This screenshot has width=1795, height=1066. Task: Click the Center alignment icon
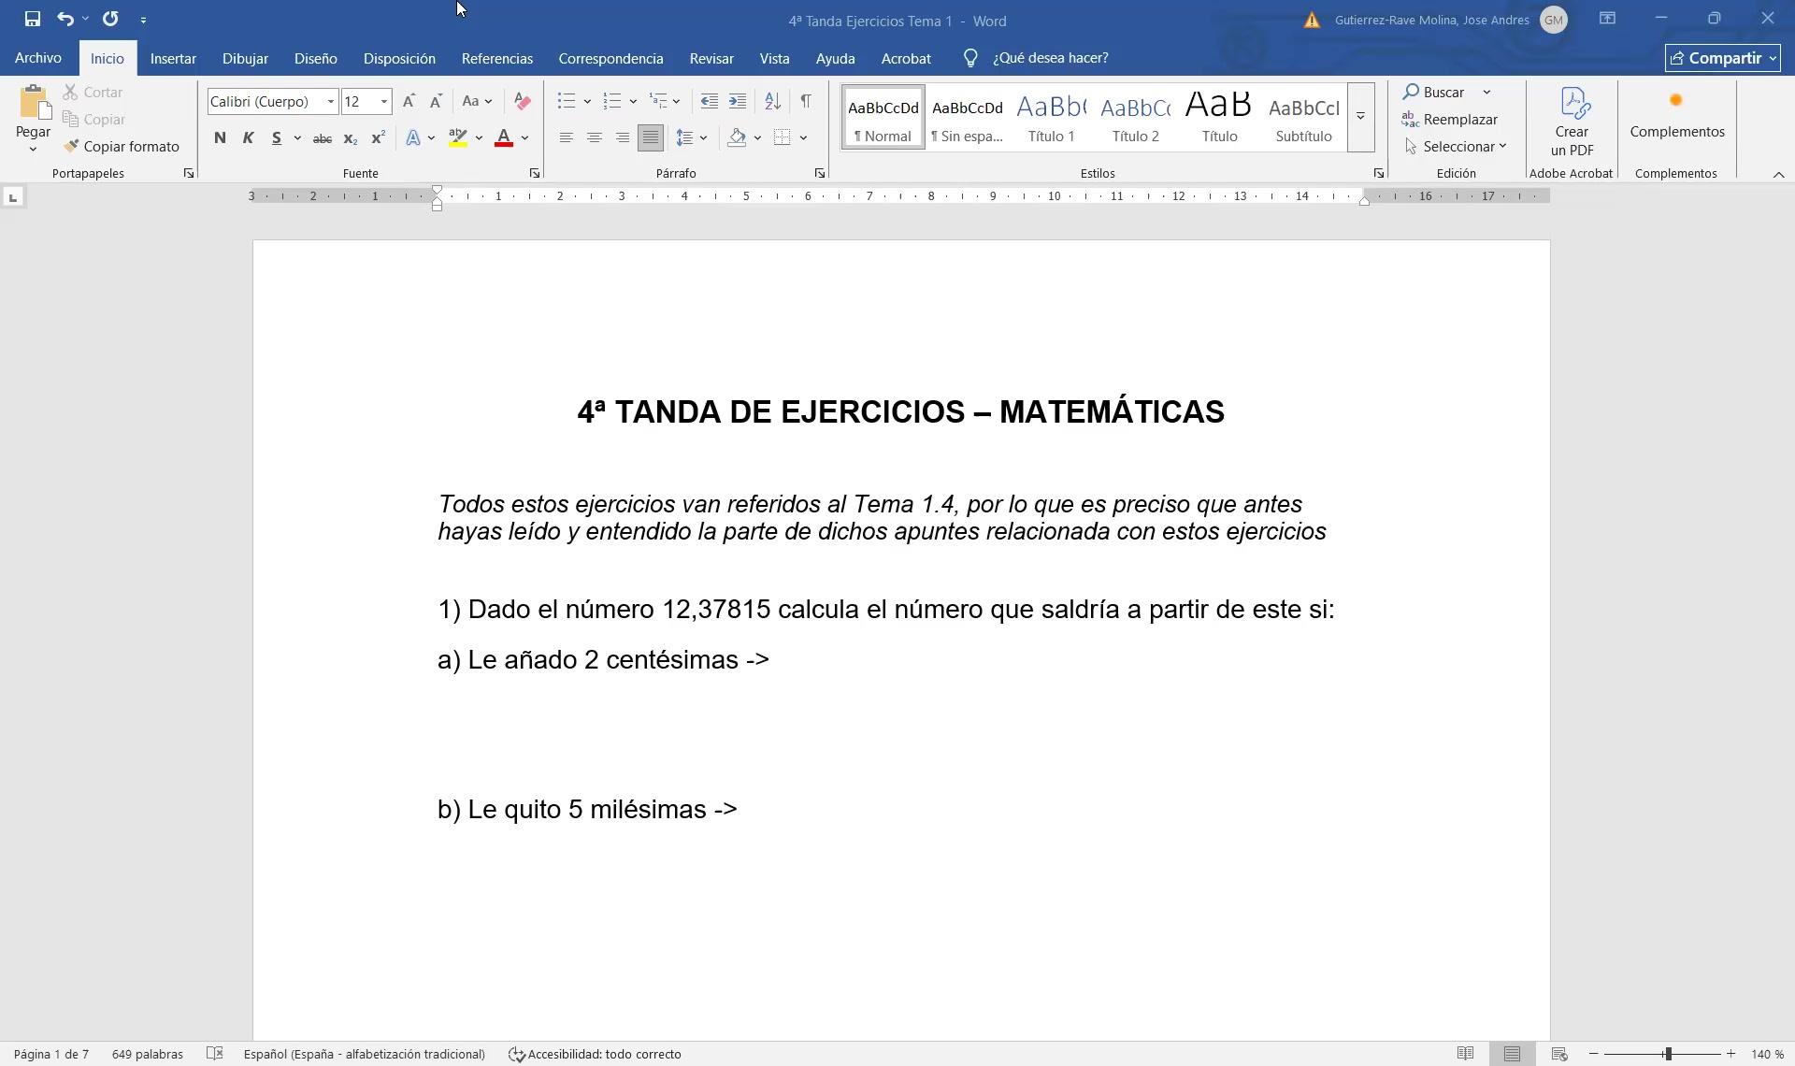594,138
